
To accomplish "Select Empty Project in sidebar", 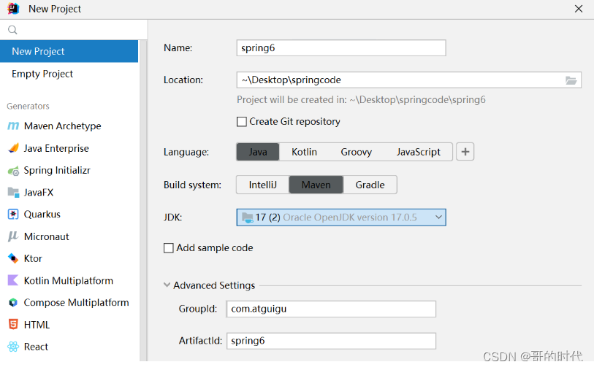I will point(42,74).
